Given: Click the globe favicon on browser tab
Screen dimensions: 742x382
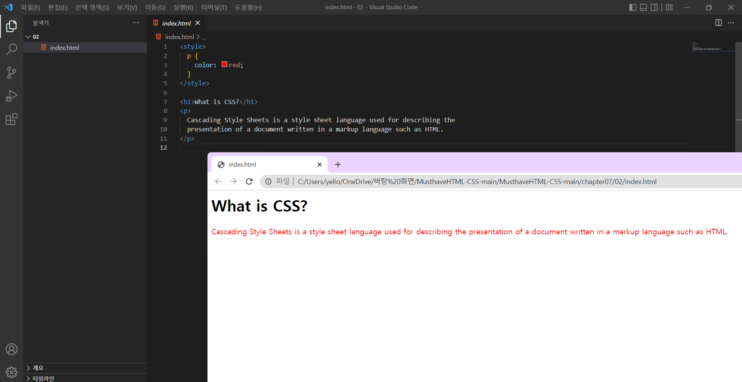Looking at the screenshot, I should click(x=221, y=165).
